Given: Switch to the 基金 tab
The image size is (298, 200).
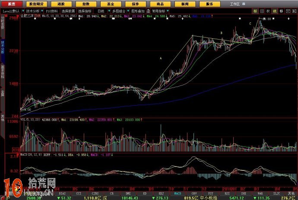Looking at the screenshot, I should 111,4.
